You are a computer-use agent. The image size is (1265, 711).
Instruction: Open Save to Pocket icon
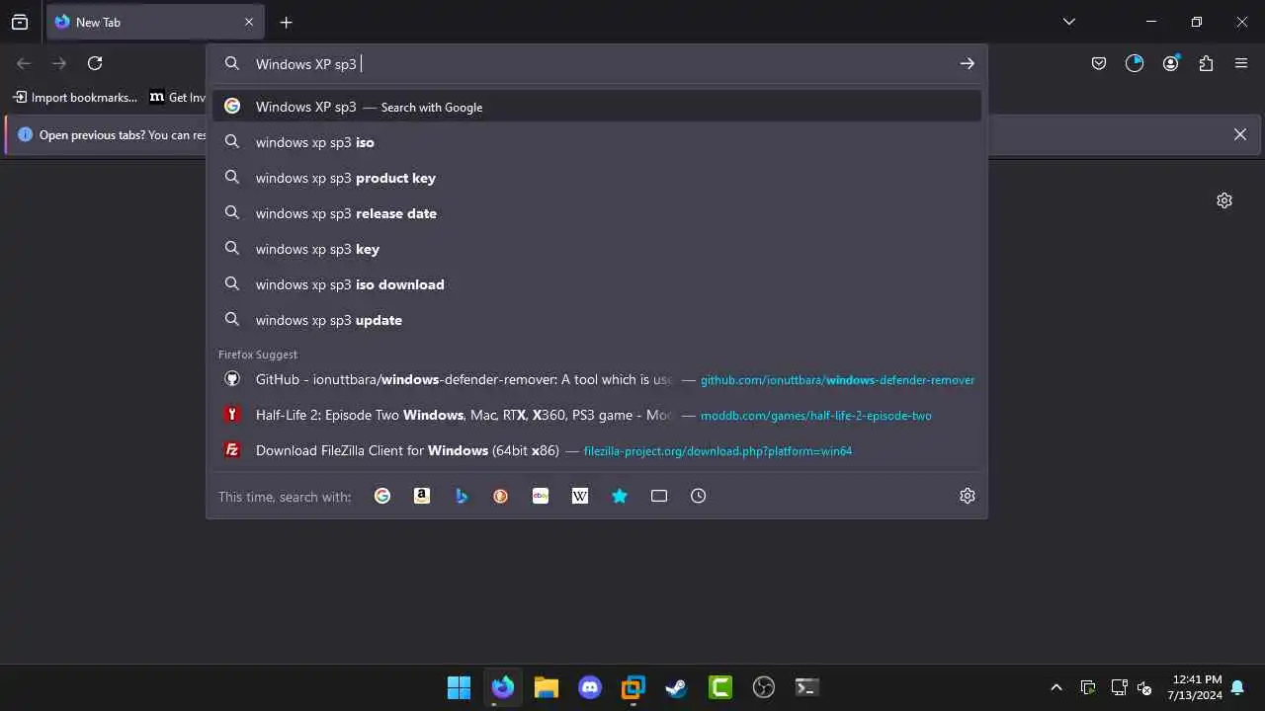click(1099, 63)
